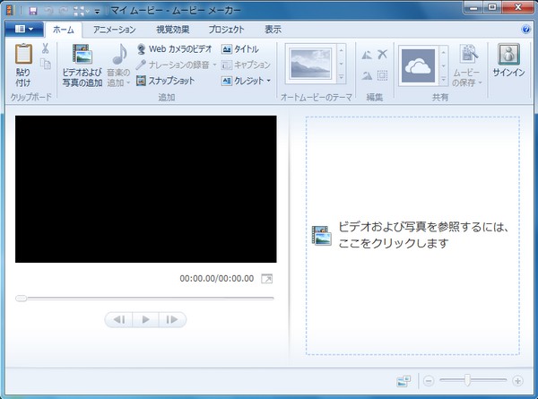
Task: Click the zoom in plus button
Action: [x=517, y=381]
